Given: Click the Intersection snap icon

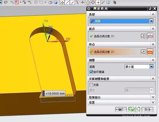Looking at the screenshot, I should click(x=83, y=3).
